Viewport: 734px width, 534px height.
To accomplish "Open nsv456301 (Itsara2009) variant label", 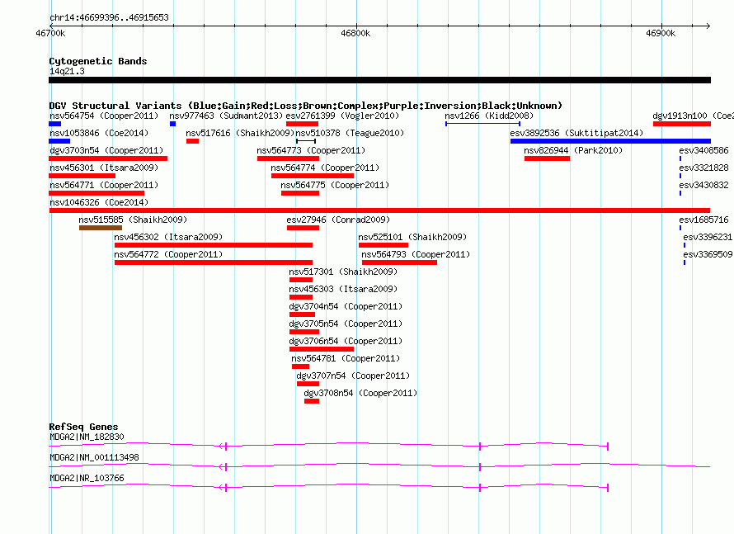I will 104,168.
